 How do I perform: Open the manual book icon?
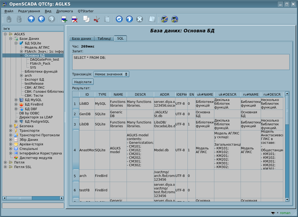tap(152, 19)
